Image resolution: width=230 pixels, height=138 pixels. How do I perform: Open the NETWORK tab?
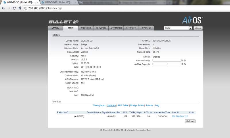pyautogui.click(x=101, y=28)
